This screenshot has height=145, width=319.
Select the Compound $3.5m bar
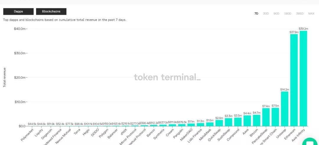(x=238, y=122)
